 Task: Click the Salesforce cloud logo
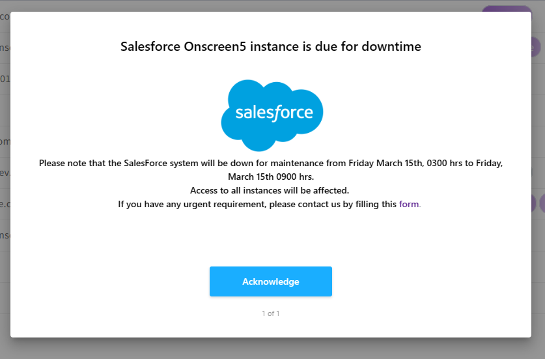tap(272, 111)
